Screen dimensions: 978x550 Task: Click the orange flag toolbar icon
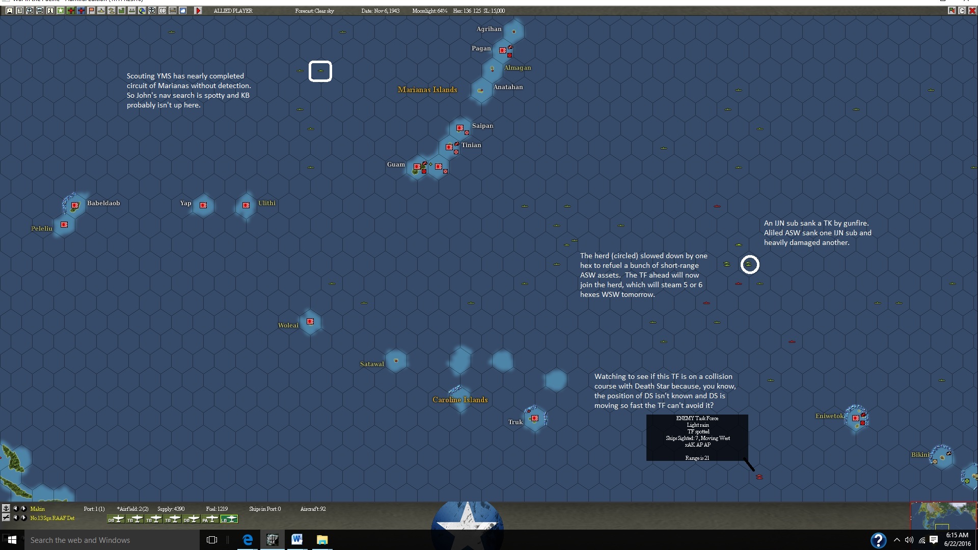(x=91, y=11)
